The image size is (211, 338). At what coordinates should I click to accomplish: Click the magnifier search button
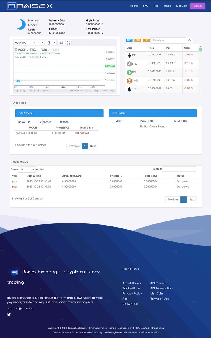[x=189, y=40]
